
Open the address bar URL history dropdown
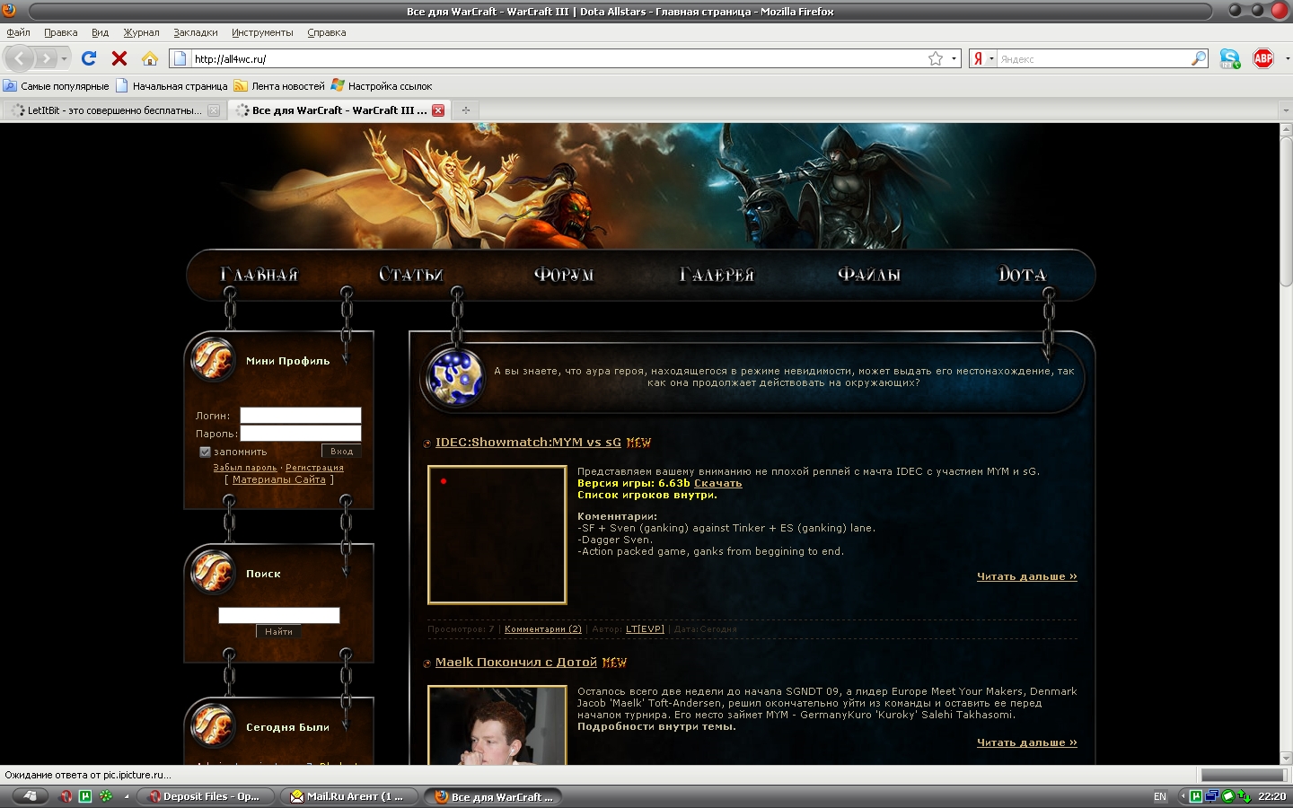point(954,59)
